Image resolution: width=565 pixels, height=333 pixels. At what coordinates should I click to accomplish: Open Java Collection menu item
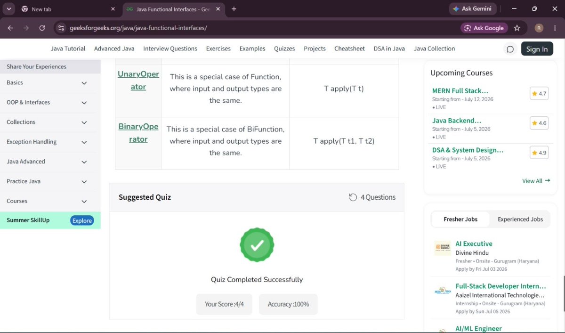435,49
